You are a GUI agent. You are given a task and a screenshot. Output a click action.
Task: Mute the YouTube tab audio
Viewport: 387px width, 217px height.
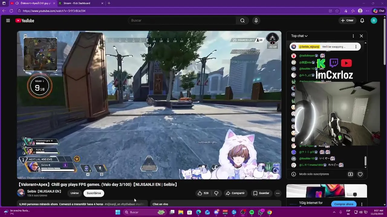(17, 3)
